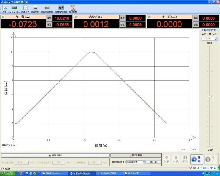The height and width of the screenshot is (176, 220).
Task: Click 谷值 button in test force panel
Action: [x=122, y=25]
